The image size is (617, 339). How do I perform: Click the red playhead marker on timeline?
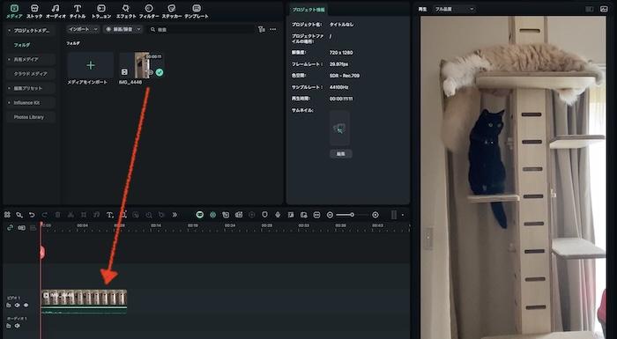click(42, 252)
